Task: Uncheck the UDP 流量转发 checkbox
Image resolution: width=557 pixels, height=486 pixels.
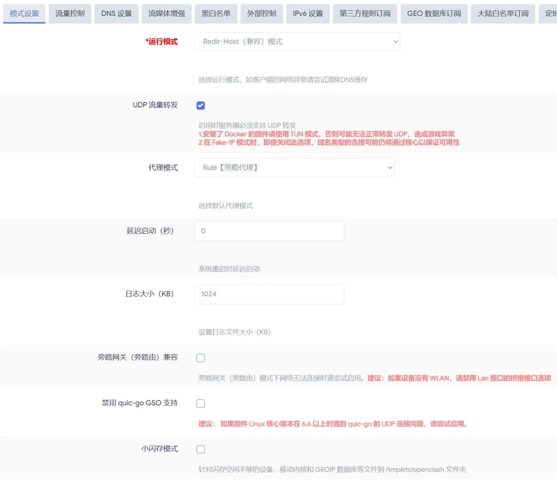Action: coord(201,105)
